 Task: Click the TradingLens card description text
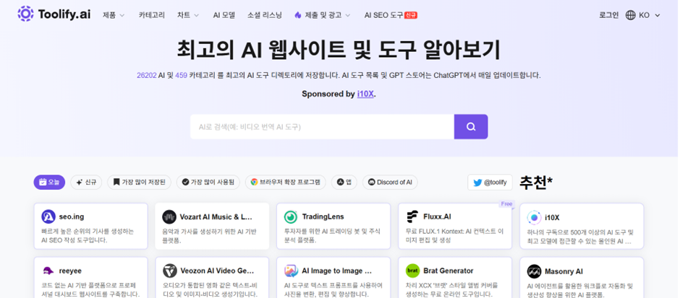(x=332, y=236)
